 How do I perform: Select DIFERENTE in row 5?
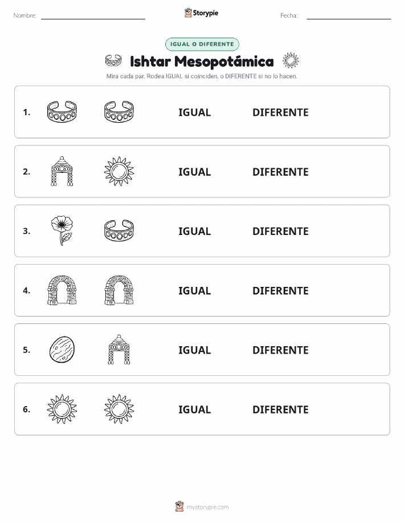[280, 350]
